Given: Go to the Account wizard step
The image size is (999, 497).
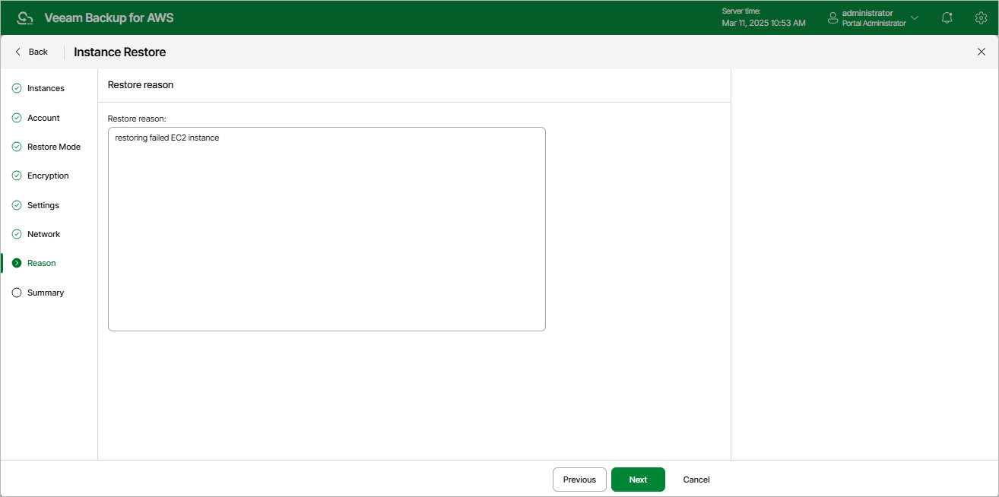Looking at the screenshot, I should tap(43, 118).
